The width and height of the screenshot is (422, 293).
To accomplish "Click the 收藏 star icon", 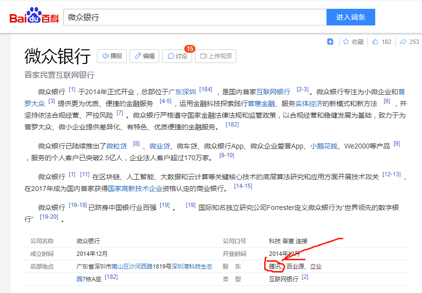I will coord(346,42).
